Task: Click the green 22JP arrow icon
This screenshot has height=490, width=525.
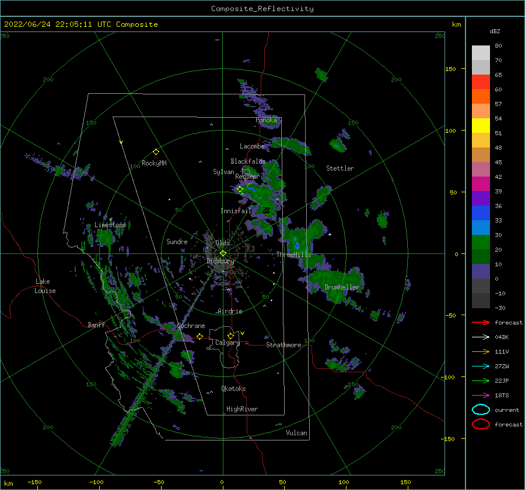Action: (481, 380)
